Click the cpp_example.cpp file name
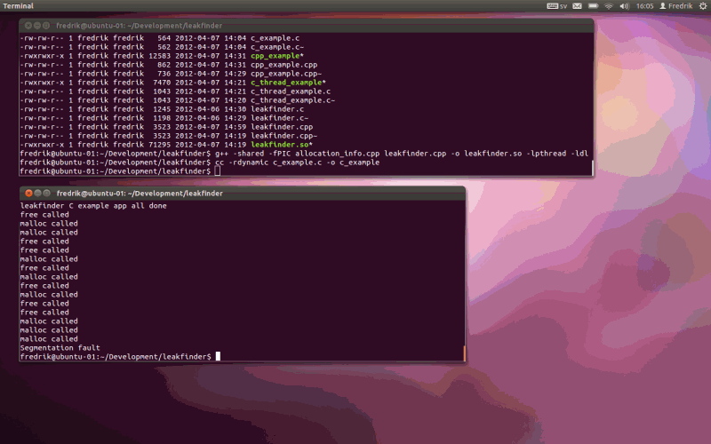Viewport: 711px width, 444px height. pos(284,65)
